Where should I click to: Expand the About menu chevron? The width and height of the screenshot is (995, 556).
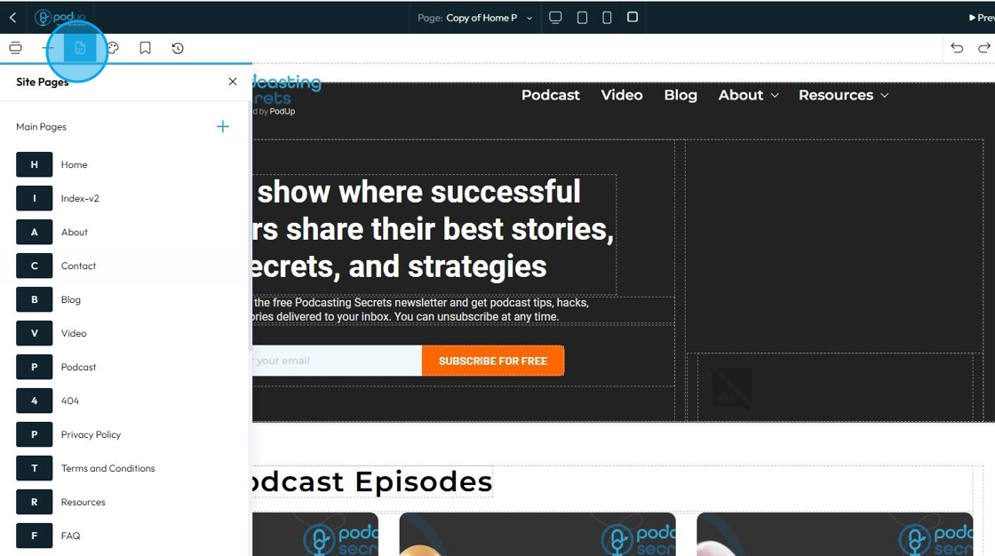pyautogui.click(x=775, y=95)
